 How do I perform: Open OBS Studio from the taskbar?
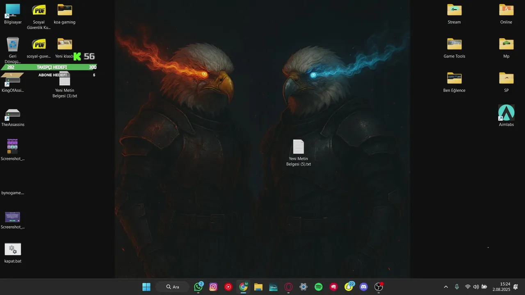pyautogui.click(x=379, y=287)
